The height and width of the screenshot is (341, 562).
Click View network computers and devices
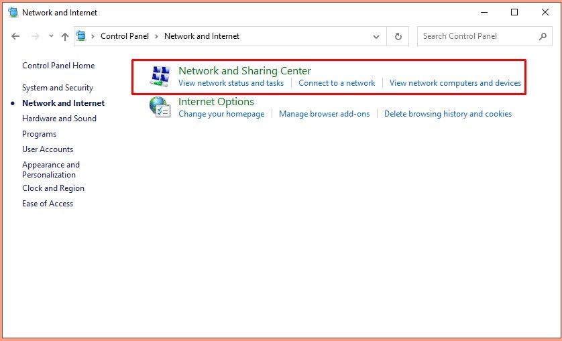click(x=455, y=83)
